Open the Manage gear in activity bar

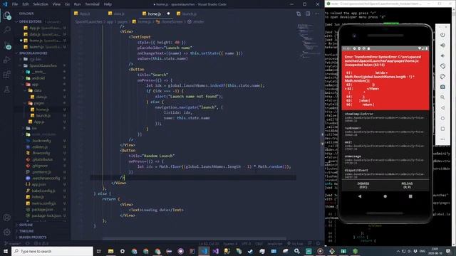[7, 232]
